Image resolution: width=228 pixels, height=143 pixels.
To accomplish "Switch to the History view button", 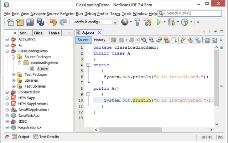I will [100, 40].
